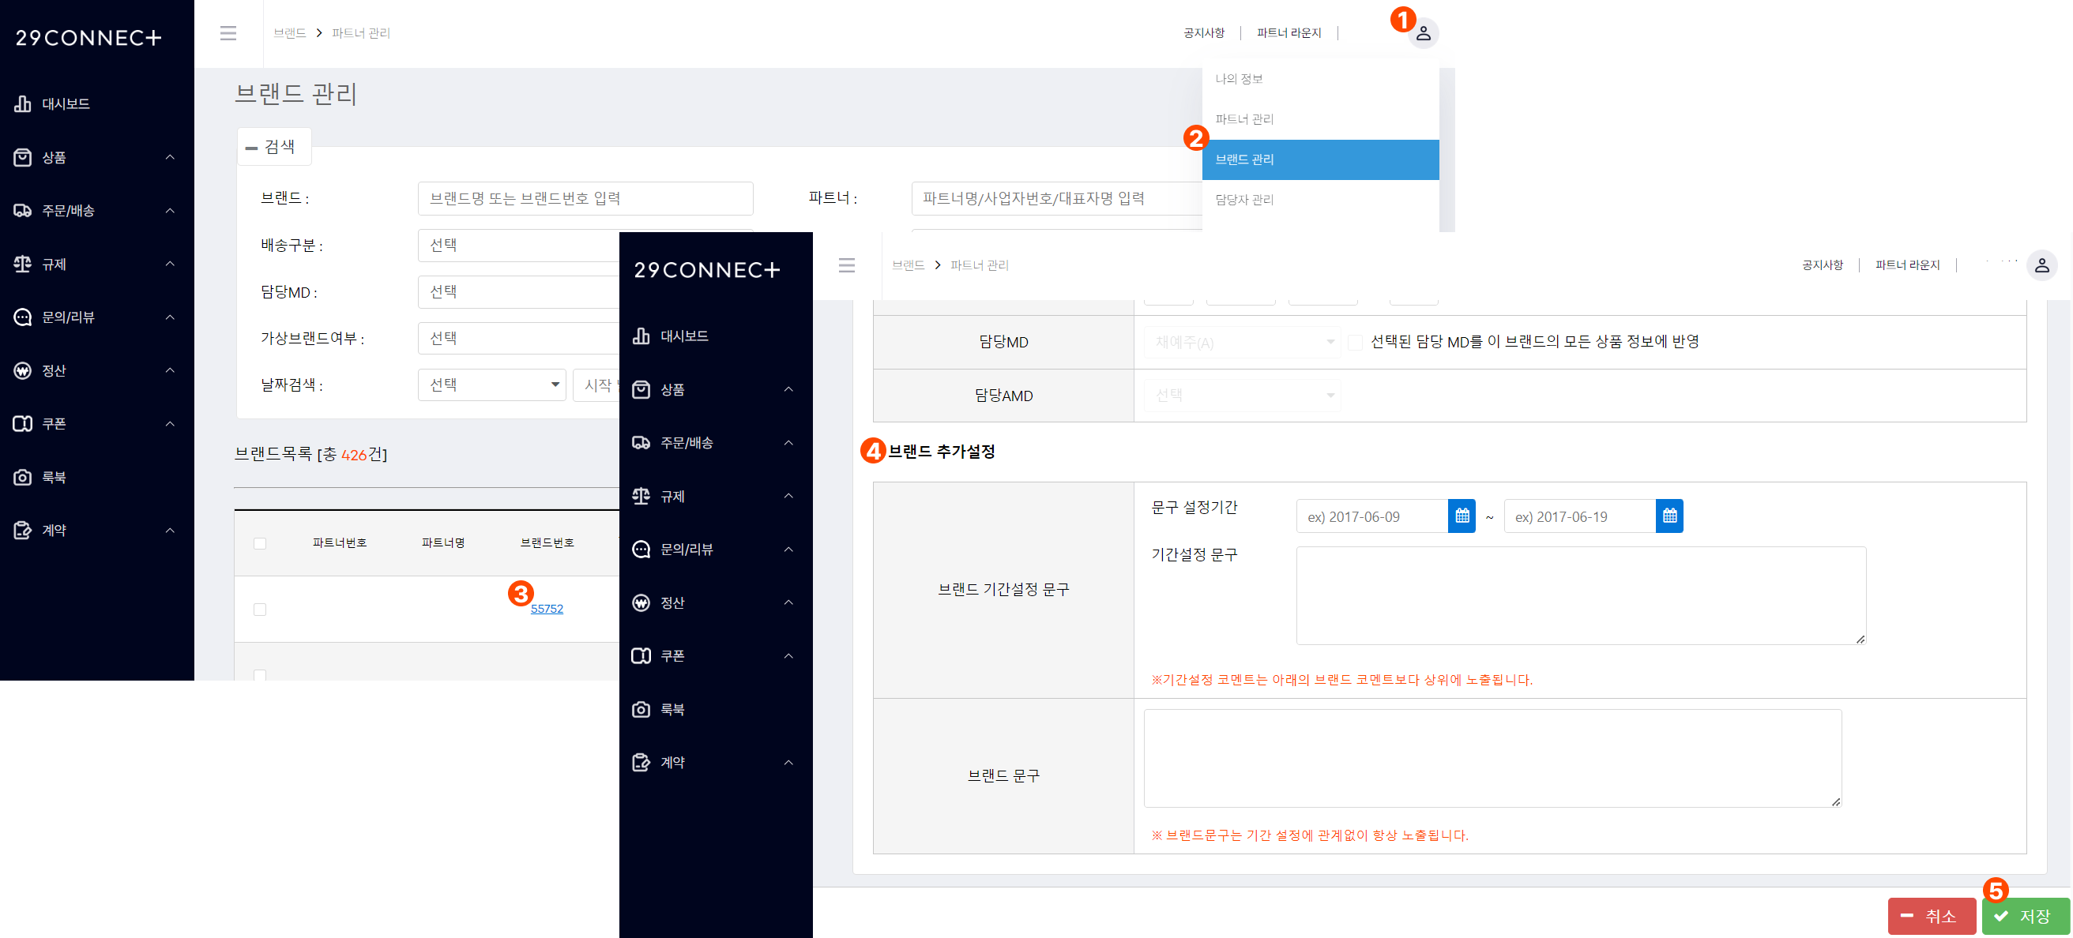2073x938 pixels.
Task: Click 상품 shopping bag icon in front sidebar
Action: pyautogui.click(x=641, y=389)
